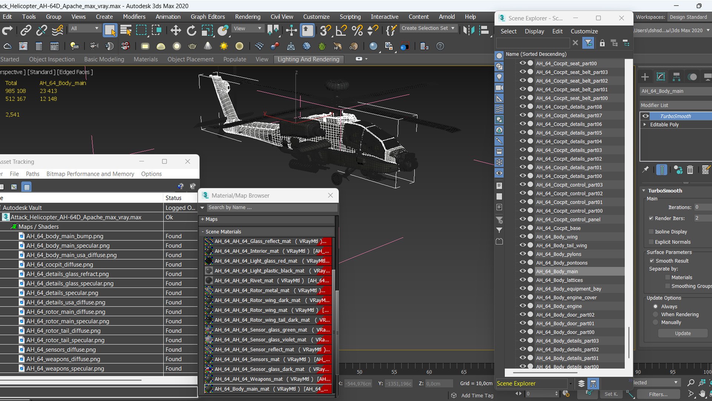Click the Link selection chain icon
This screenshot has height=401, width=712.
pos(26,30)
